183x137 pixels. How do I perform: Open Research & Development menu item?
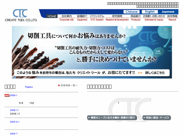(x=117, y=18)
